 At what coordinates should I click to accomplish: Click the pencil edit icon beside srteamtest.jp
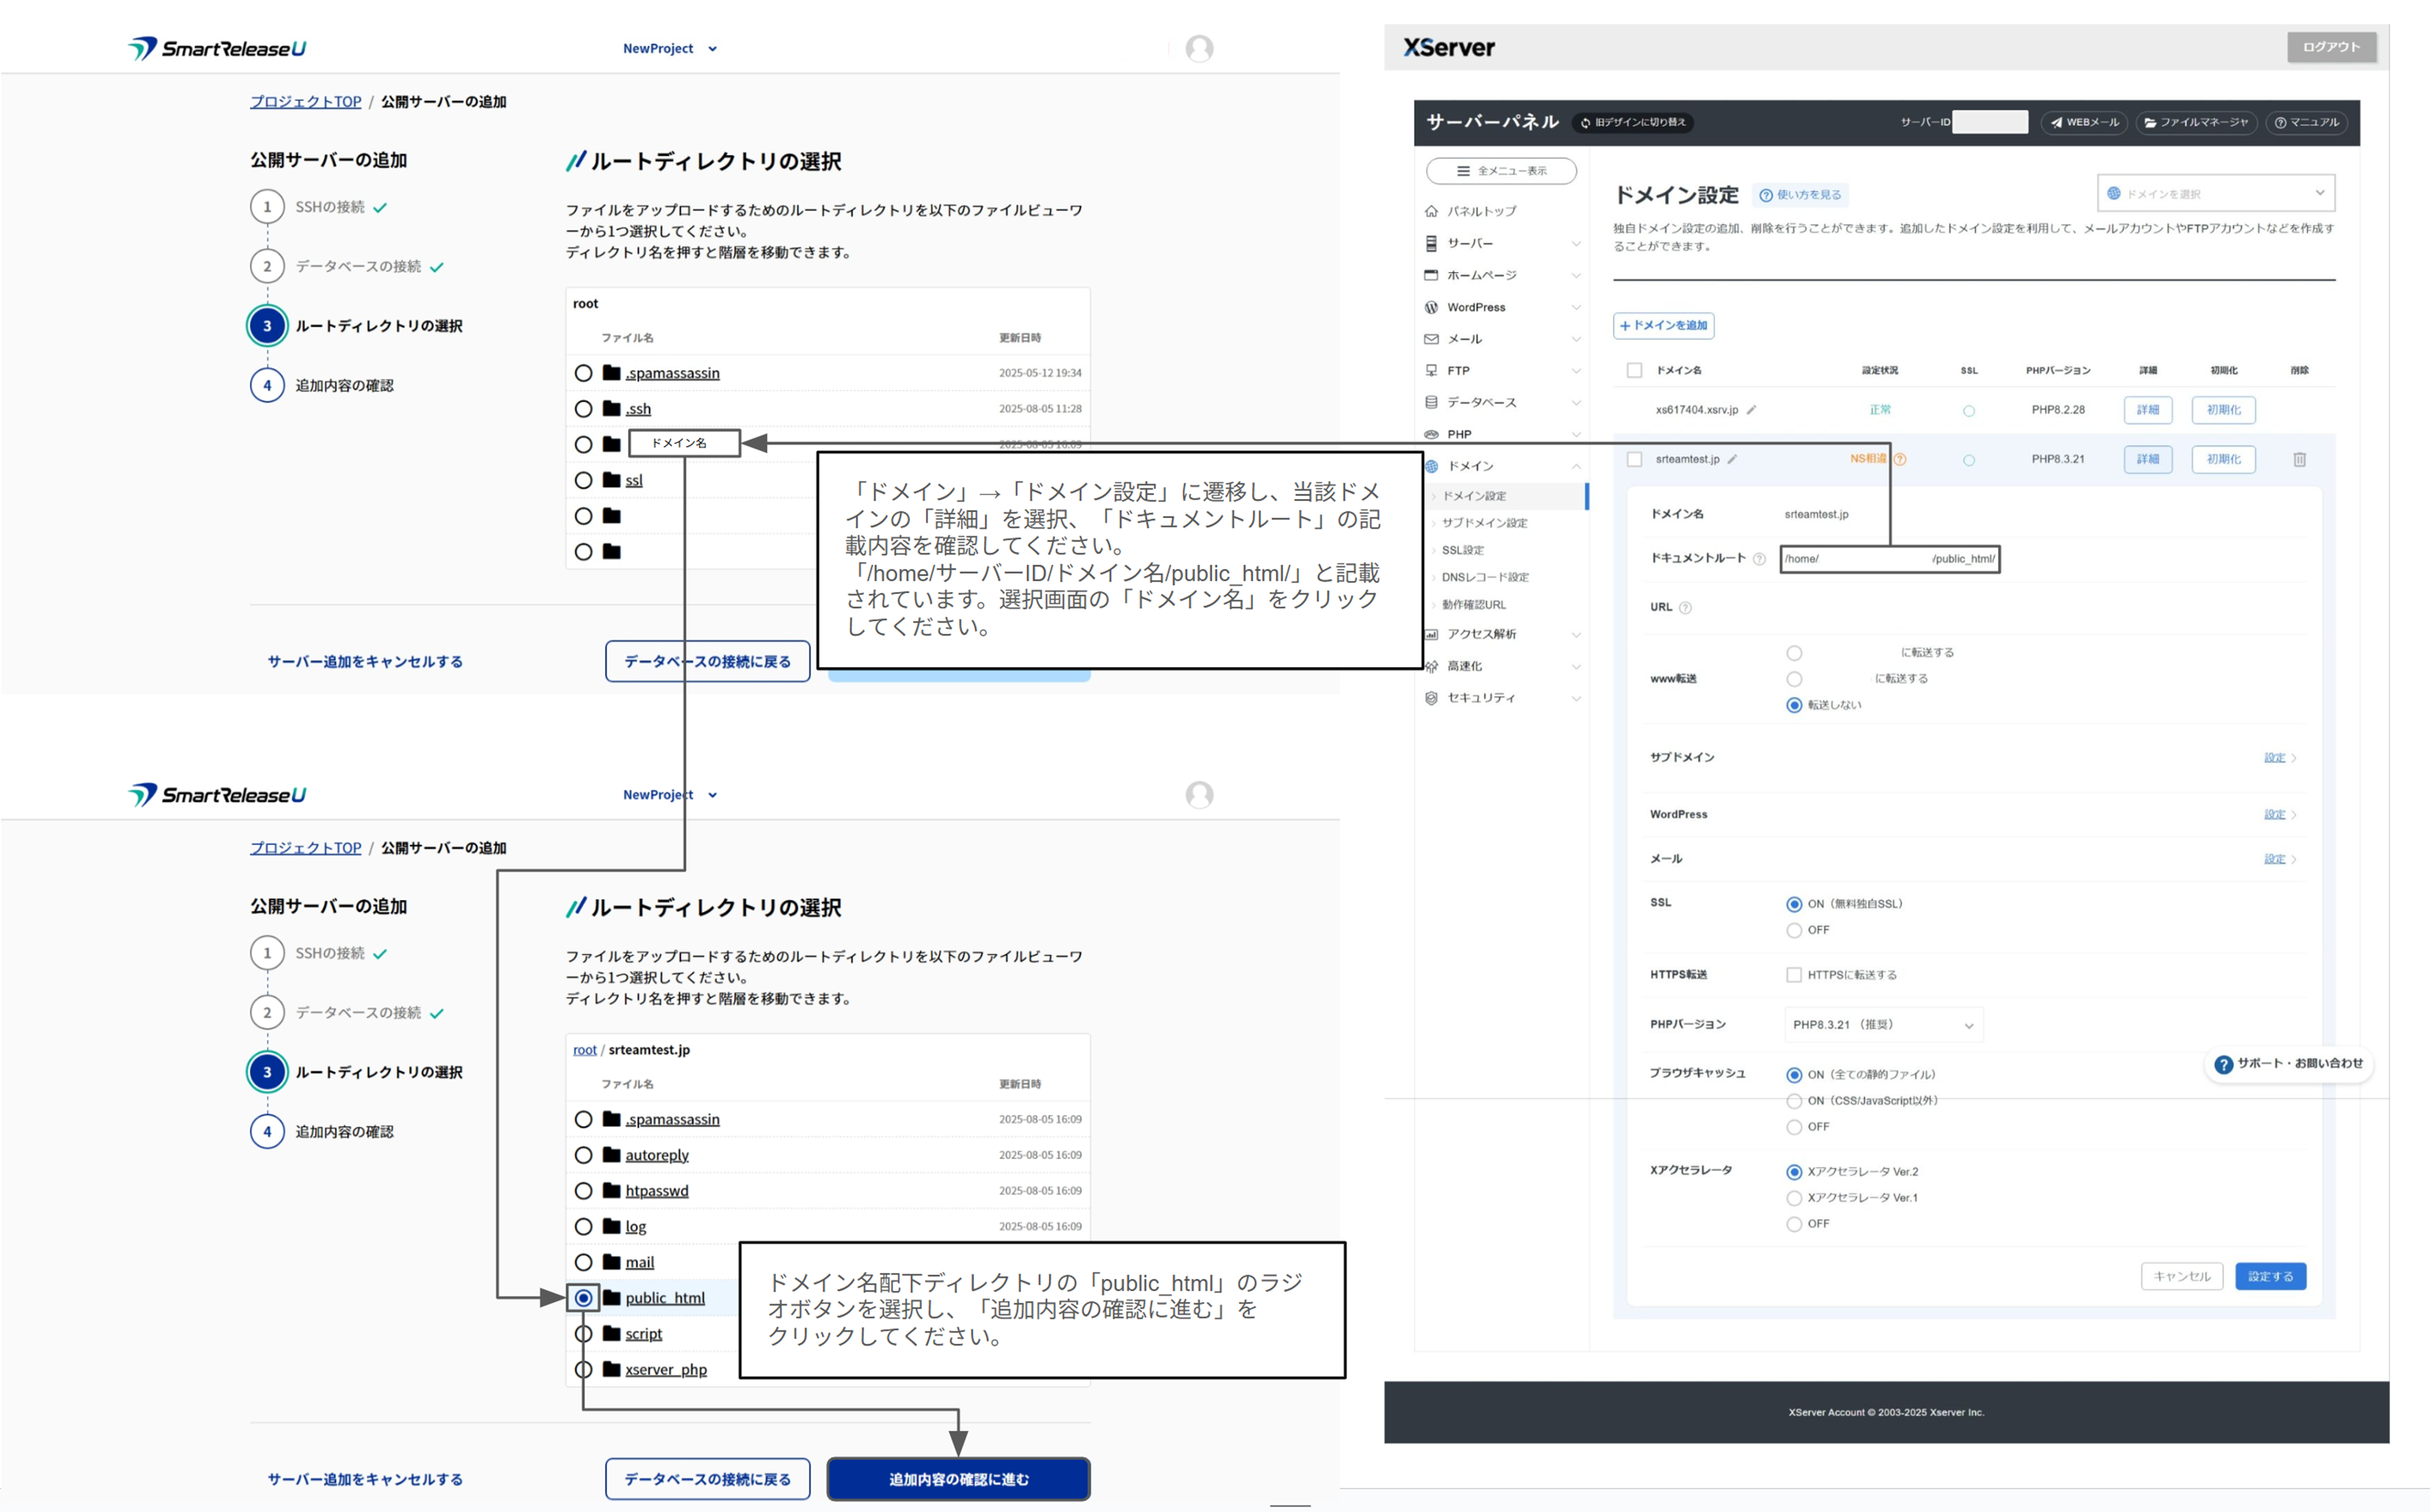pyautogui.click(x=1732, y=460)
